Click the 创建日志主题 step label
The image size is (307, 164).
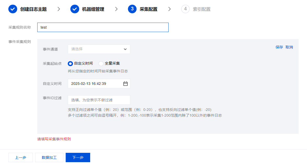pyautogui.click(x=33, y=9)
